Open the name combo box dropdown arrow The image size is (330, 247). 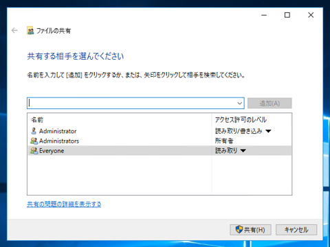click(240, 103)
